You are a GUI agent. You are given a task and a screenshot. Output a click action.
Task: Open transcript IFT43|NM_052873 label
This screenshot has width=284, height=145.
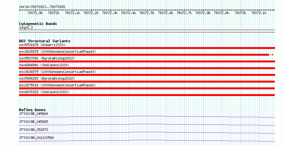coord(34,130)
